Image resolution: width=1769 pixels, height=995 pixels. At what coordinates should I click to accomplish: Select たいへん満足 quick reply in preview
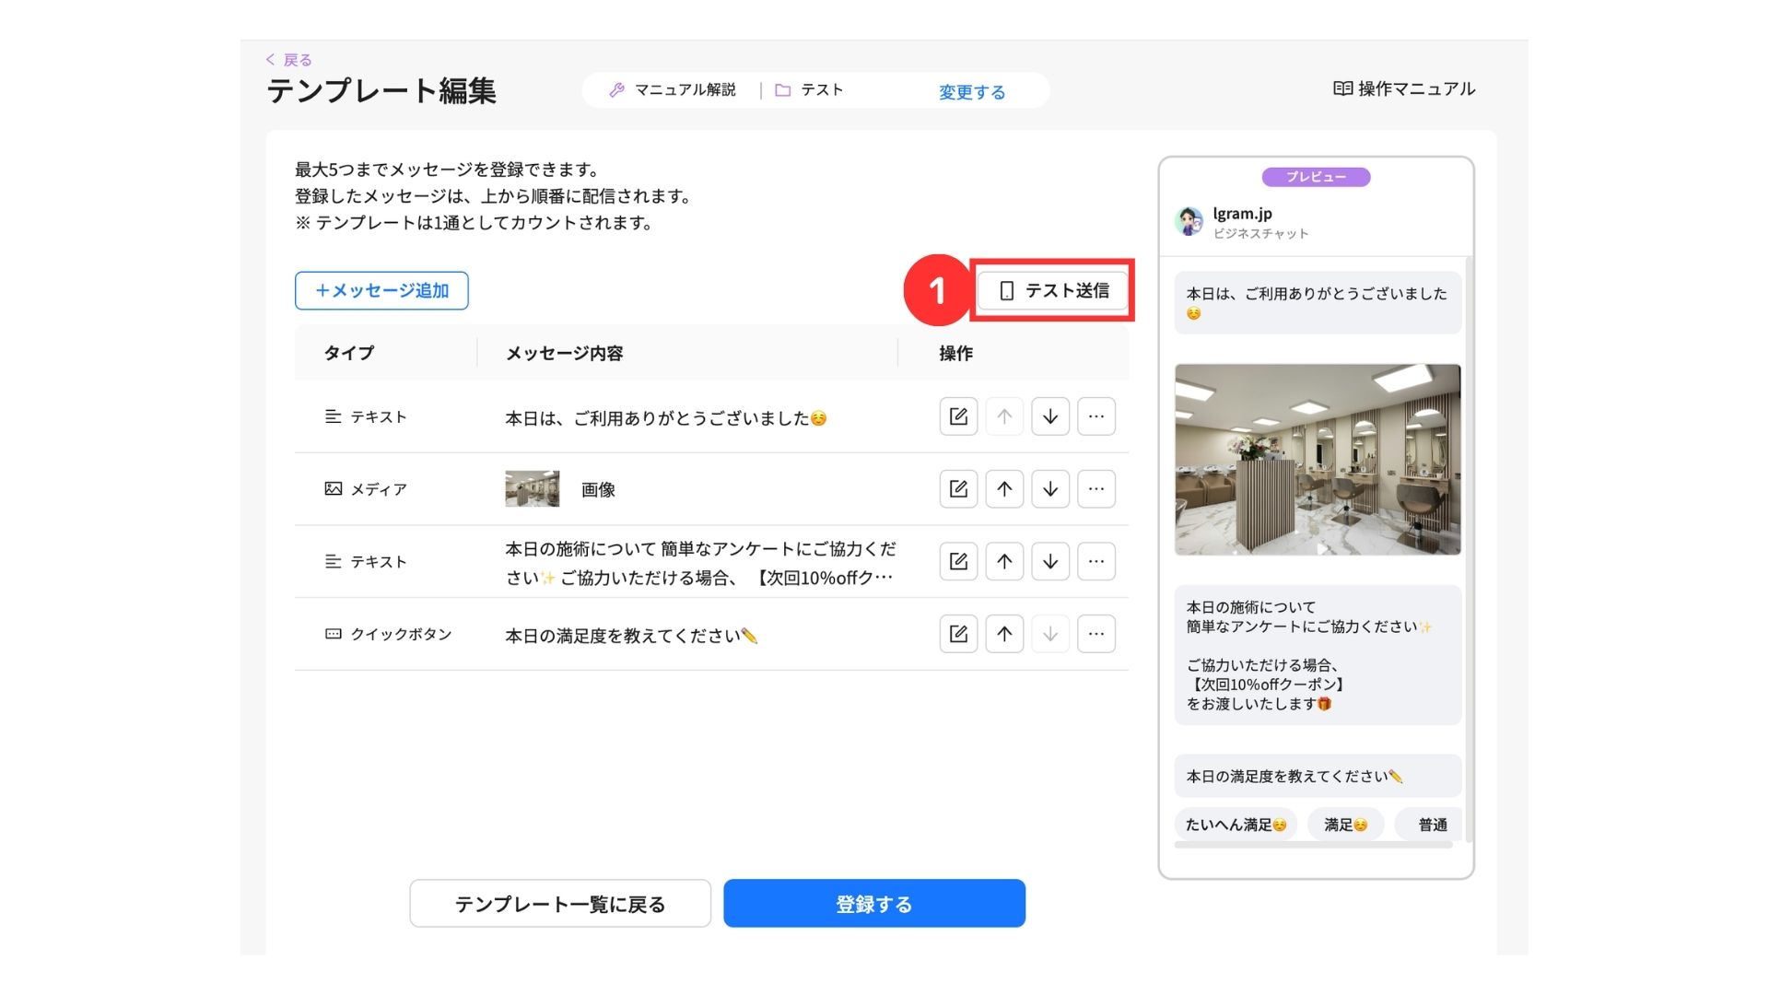(x=1235, y=825)
